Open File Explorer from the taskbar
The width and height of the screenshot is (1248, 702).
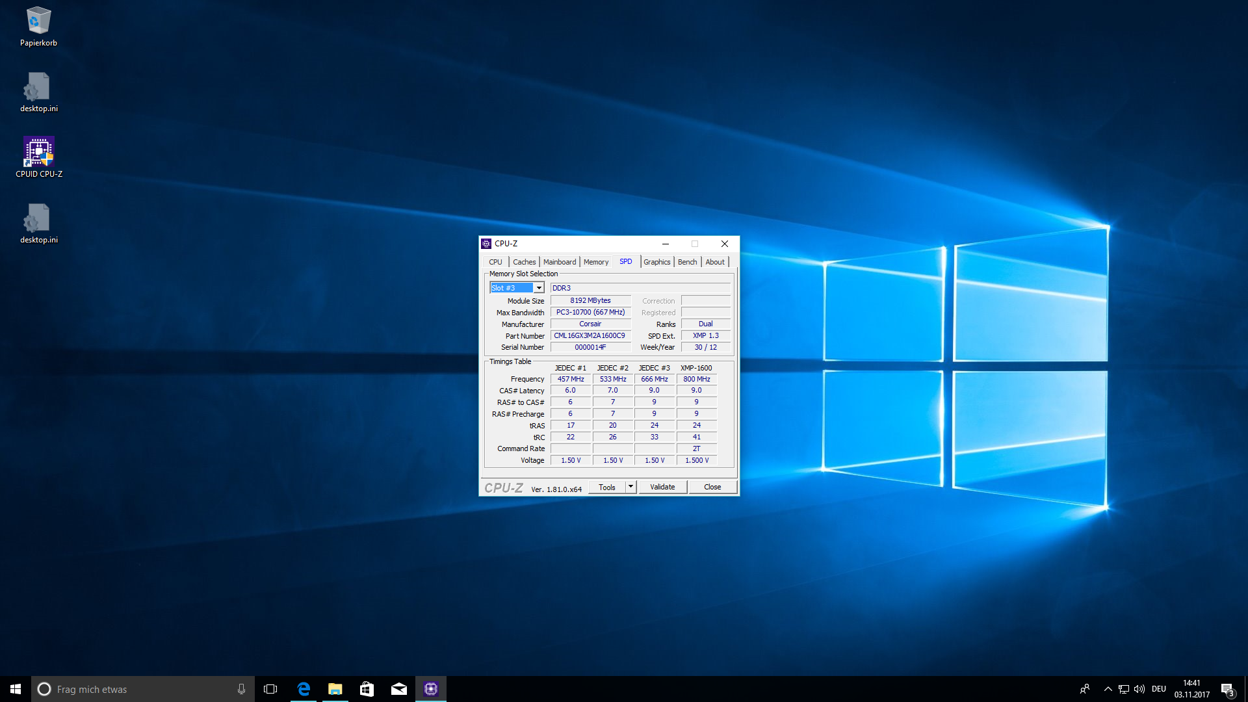335,689
